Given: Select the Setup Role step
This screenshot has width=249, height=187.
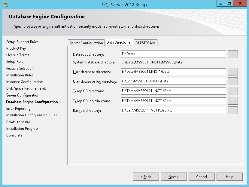Looking at the screenshot, I should tap(15, 62).
